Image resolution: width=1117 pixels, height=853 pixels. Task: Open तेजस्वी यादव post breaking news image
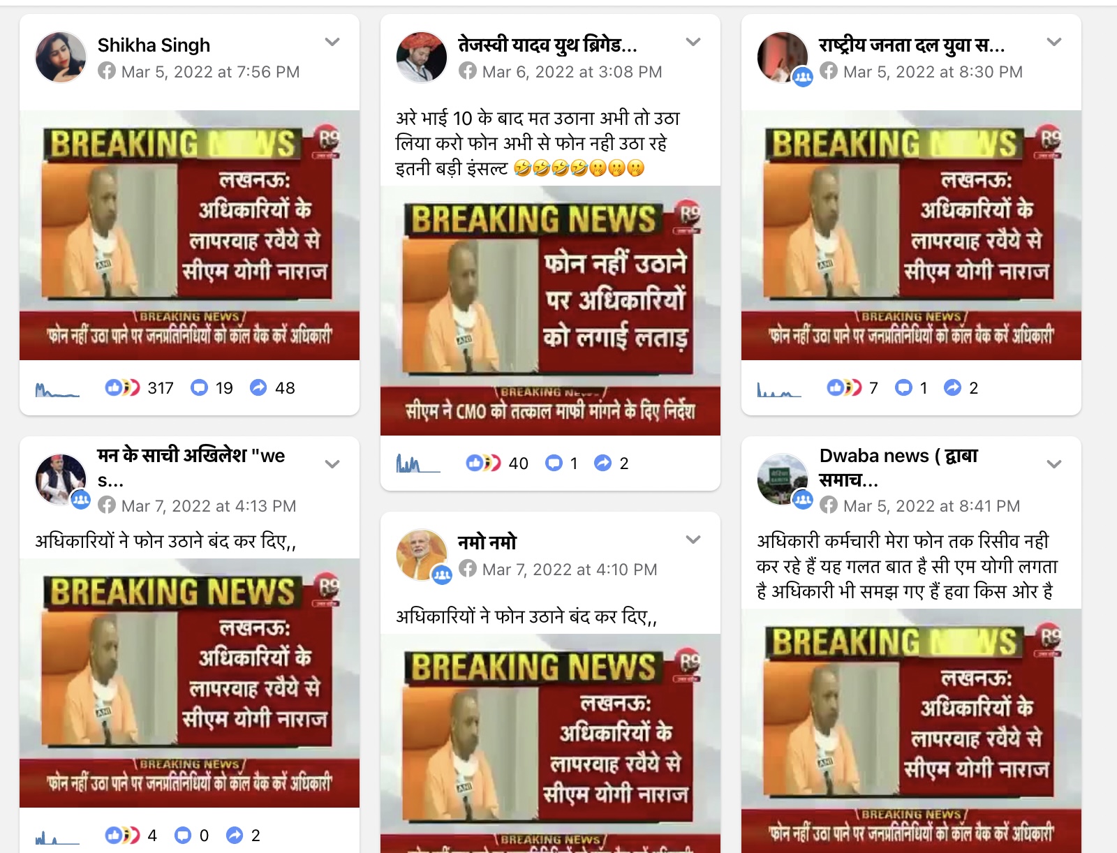[x=550, y=311]
